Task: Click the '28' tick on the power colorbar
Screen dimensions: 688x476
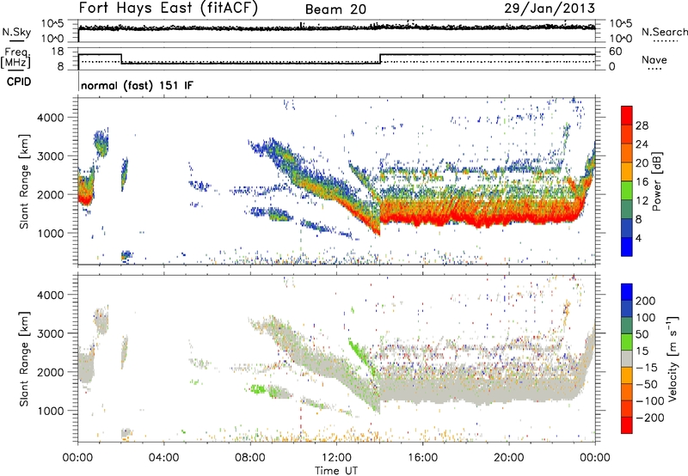Action: (x=642, y=125)
